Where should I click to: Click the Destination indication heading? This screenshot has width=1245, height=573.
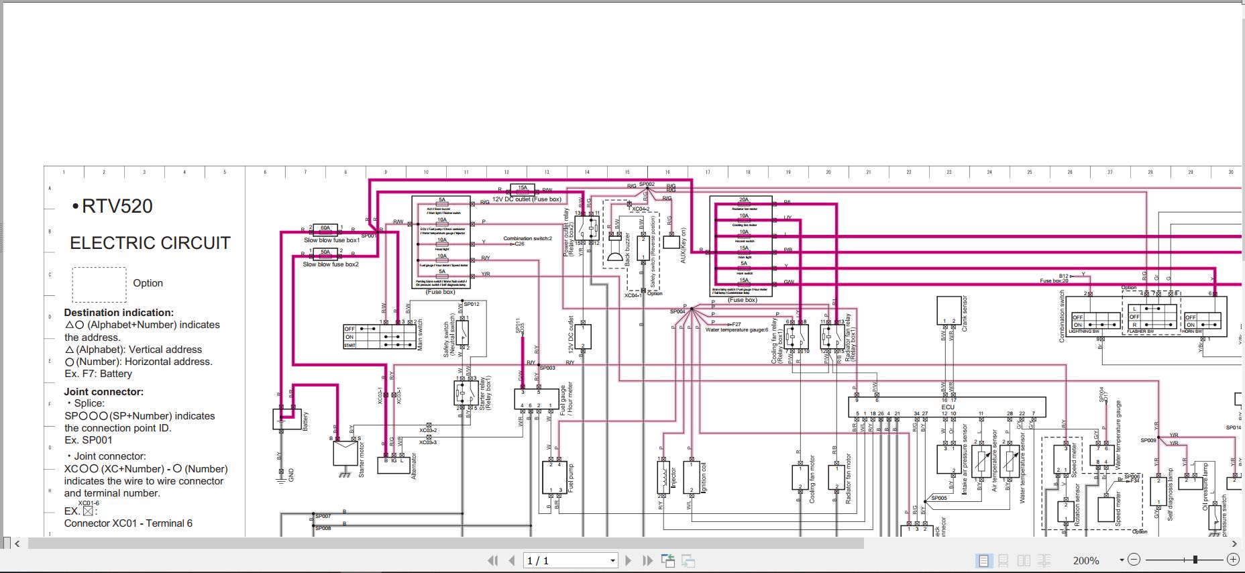pos(119,313)
